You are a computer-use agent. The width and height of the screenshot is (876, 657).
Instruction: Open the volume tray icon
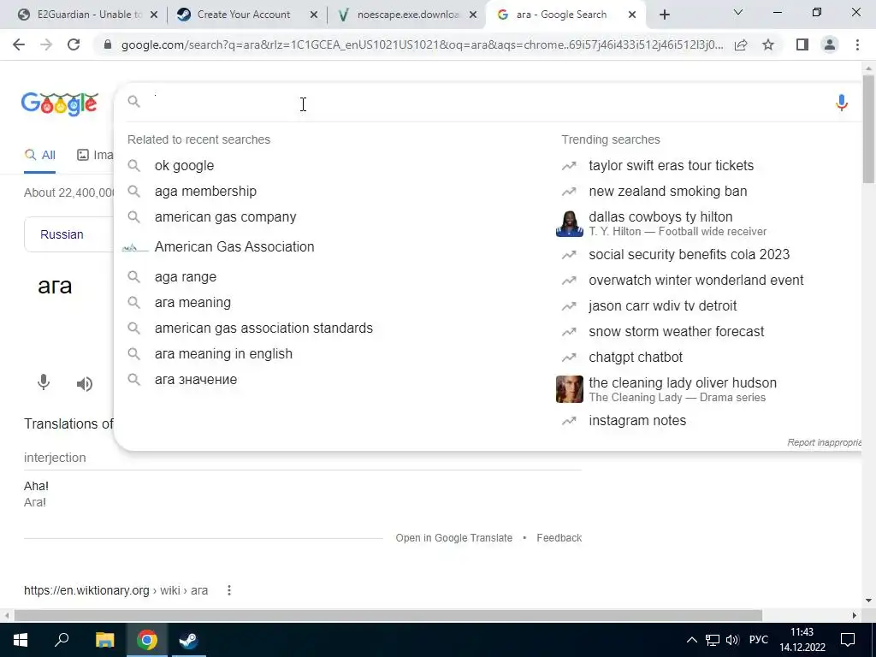coord(732,640)
